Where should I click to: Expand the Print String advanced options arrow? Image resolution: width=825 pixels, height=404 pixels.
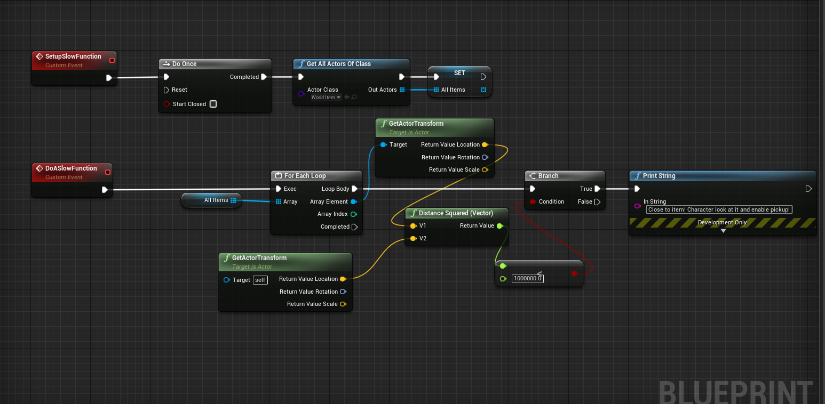click(724, 231)
